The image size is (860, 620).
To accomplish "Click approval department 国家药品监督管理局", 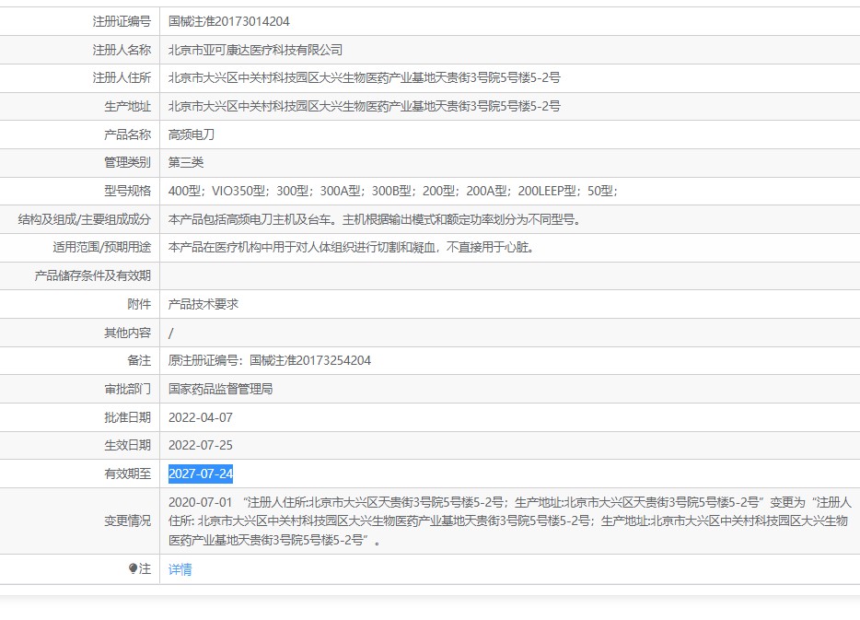I will [x=220, y=389].
